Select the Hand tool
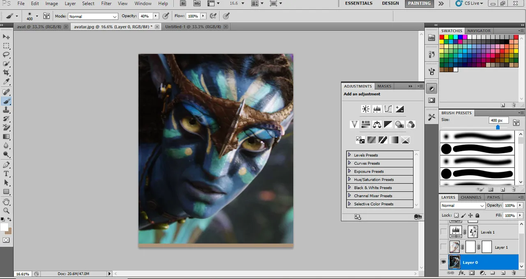Image resolution: width=526 pixels, height=279 pixels. [7, 201]
